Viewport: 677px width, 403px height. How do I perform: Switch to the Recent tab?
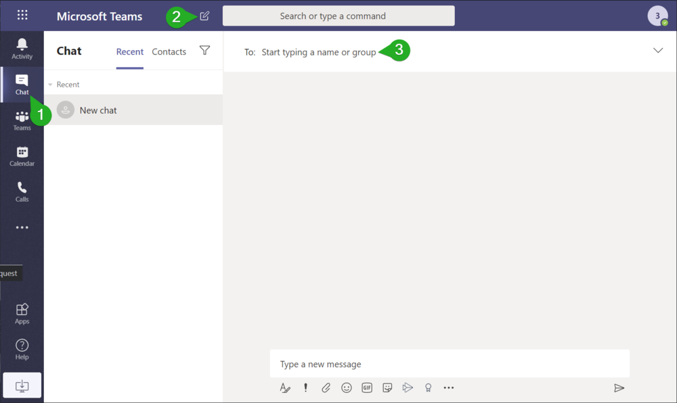tap(129, 51)
